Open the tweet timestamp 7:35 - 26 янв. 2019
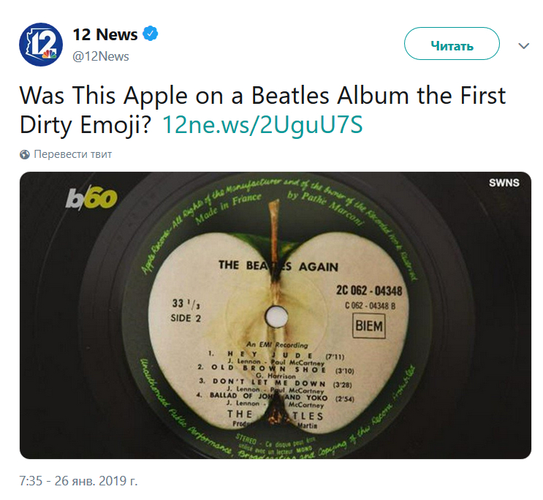 (x=78, y=480)
